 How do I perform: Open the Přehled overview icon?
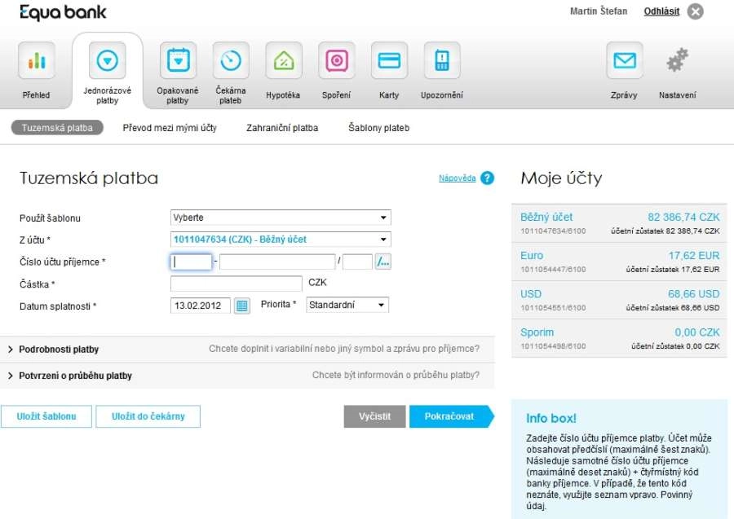36,60
